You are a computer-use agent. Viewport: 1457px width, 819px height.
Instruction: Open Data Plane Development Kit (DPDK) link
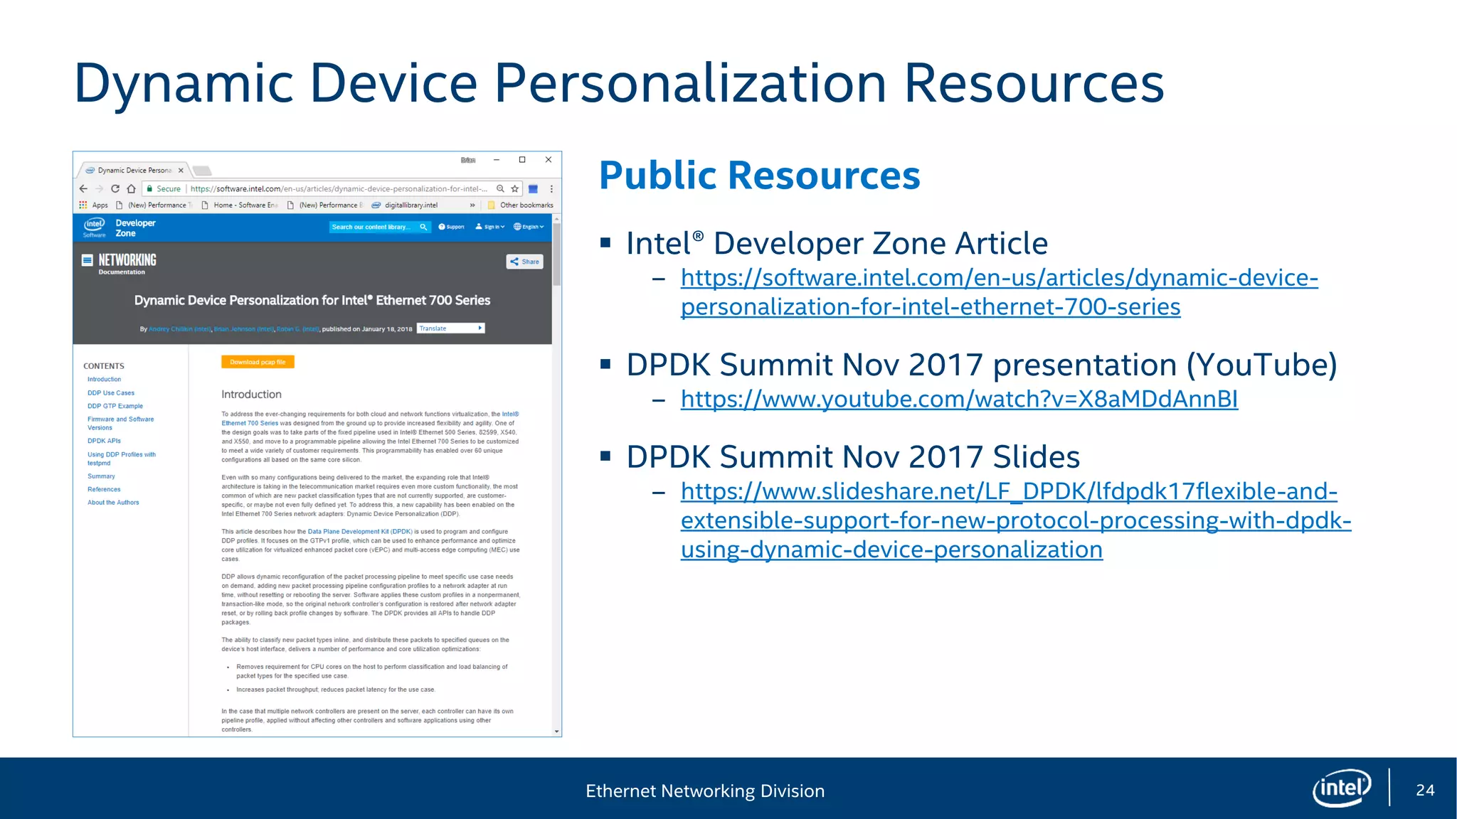[x=360, y=532]
